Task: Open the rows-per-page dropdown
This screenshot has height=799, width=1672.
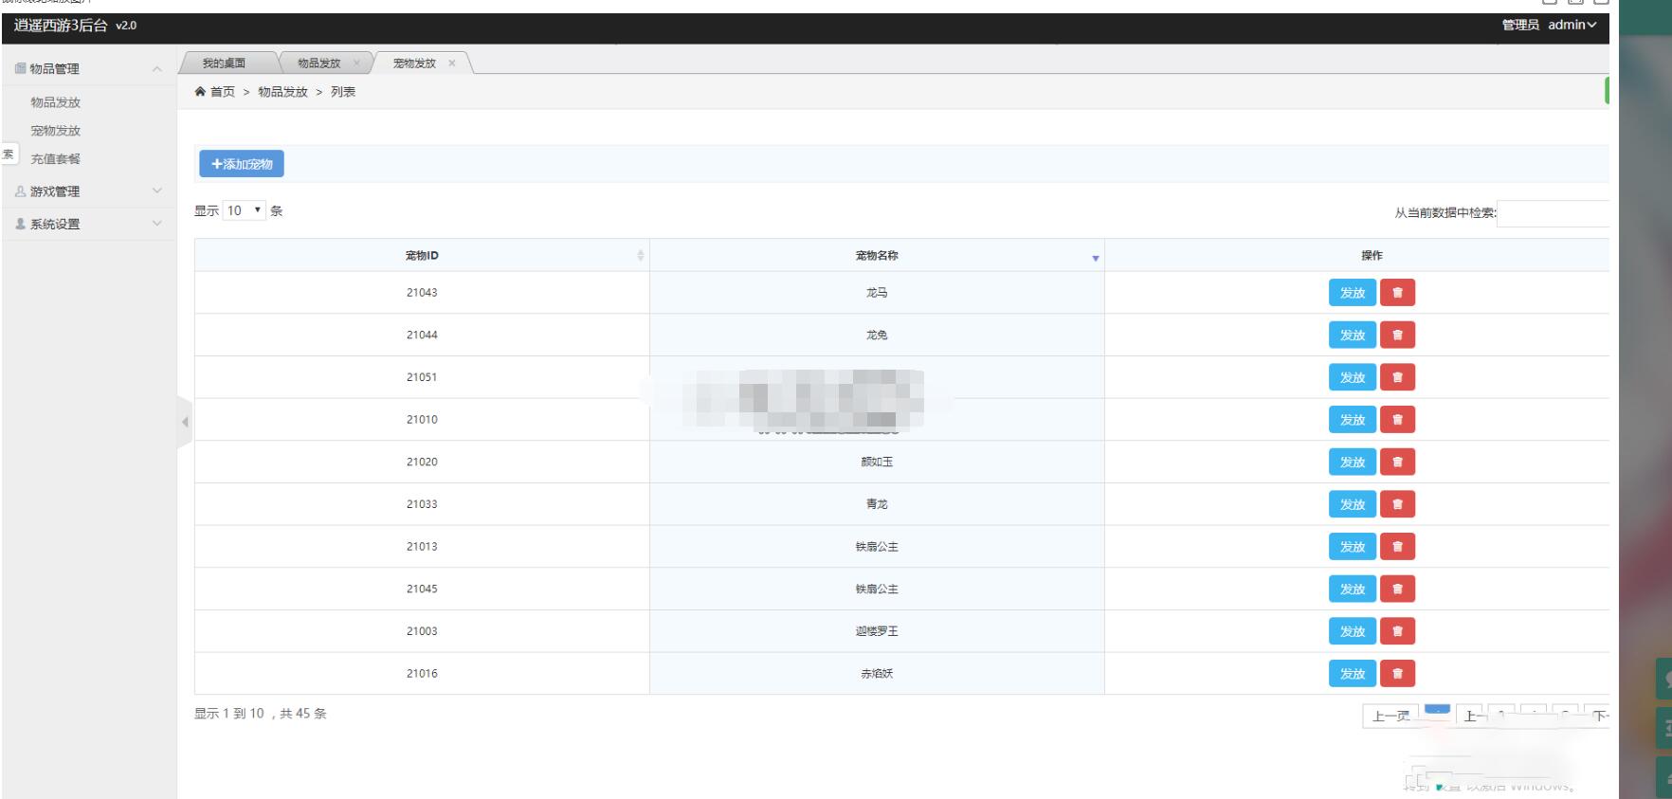Action: tap(244, 210)
